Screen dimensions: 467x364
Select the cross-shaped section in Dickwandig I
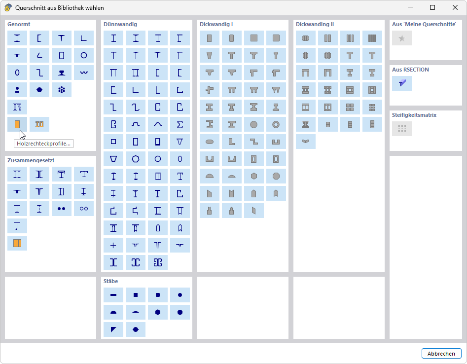[x=210, y=90]
